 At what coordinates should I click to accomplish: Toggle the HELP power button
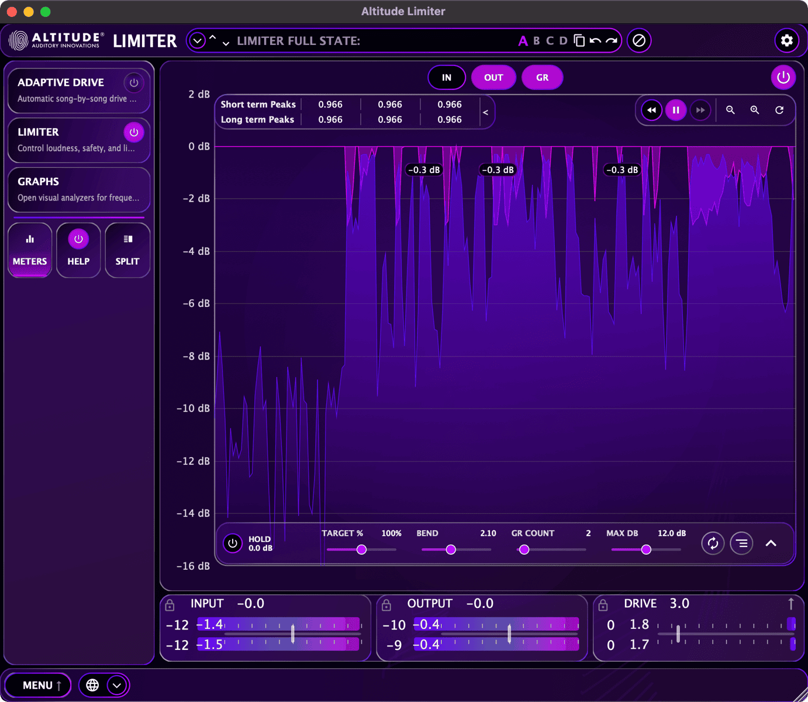pyautogui.click(x=78, y=239)
